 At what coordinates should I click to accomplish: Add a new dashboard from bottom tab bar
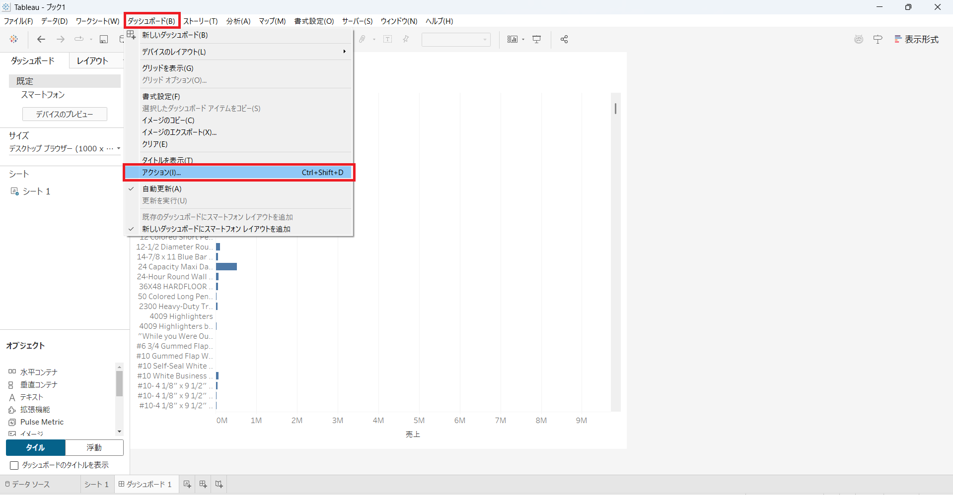(x=203, y=484)
